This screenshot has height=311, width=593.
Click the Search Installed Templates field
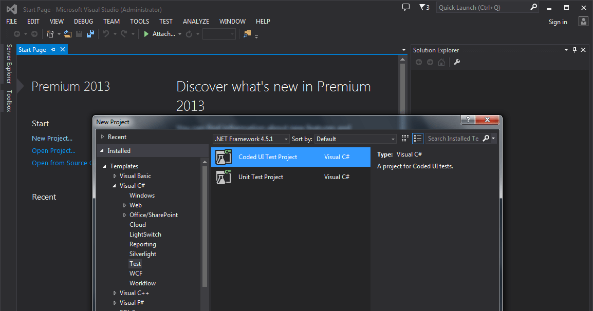(453, 139)
